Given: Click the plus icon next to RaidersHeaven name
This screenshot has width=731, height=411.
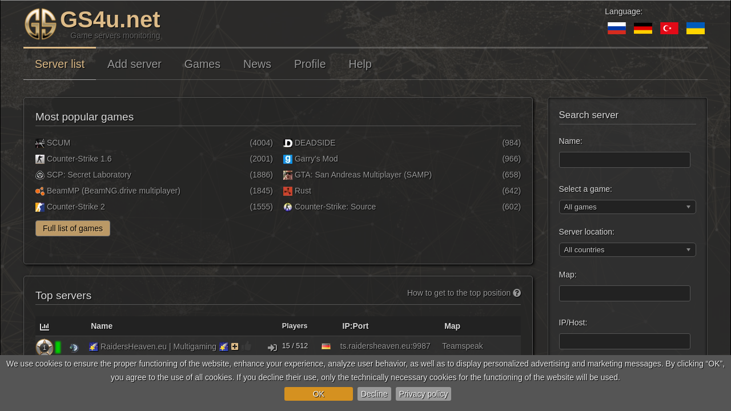Looking at the screenshot, I should point(235,346).
